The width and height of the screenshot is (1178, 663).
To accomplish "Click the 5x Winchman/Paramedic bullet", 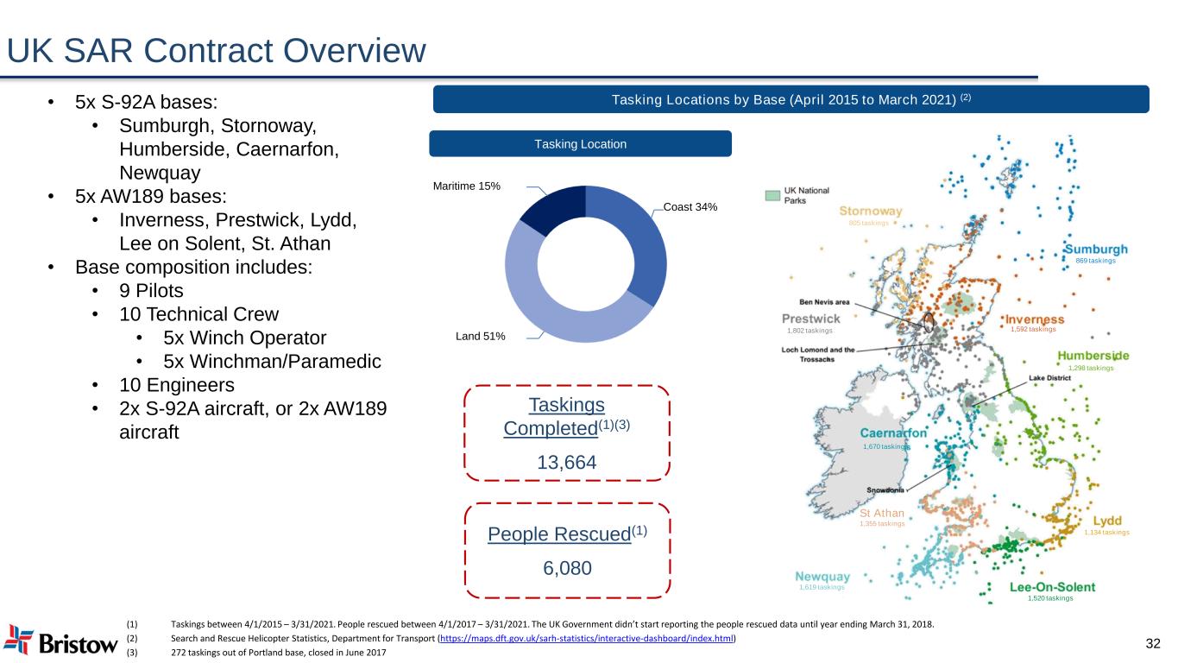I will (x=272, y=361).
